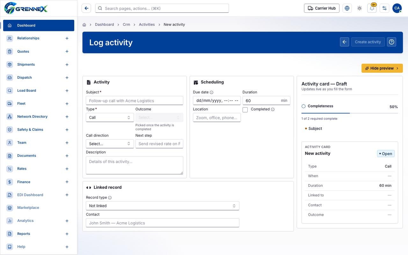Open Safety & Claims in the sidebar
408x255 pixels.
pos(30,129)
